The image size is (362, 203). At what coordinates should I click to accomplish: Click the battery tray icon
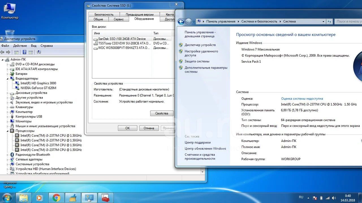(322, 198)
